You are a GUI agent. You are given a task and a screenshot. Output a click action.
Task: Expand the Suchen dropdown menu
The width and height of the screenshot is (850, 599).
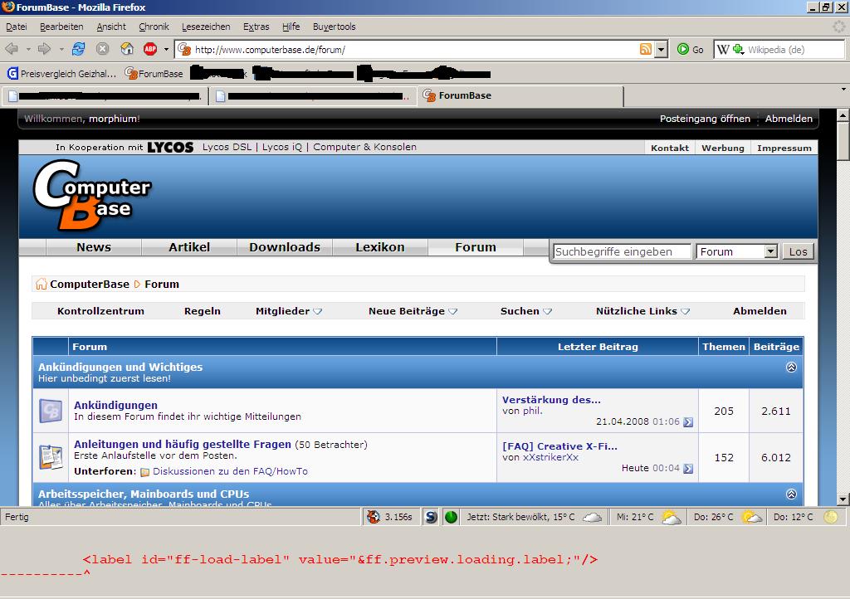coord(526,311)
